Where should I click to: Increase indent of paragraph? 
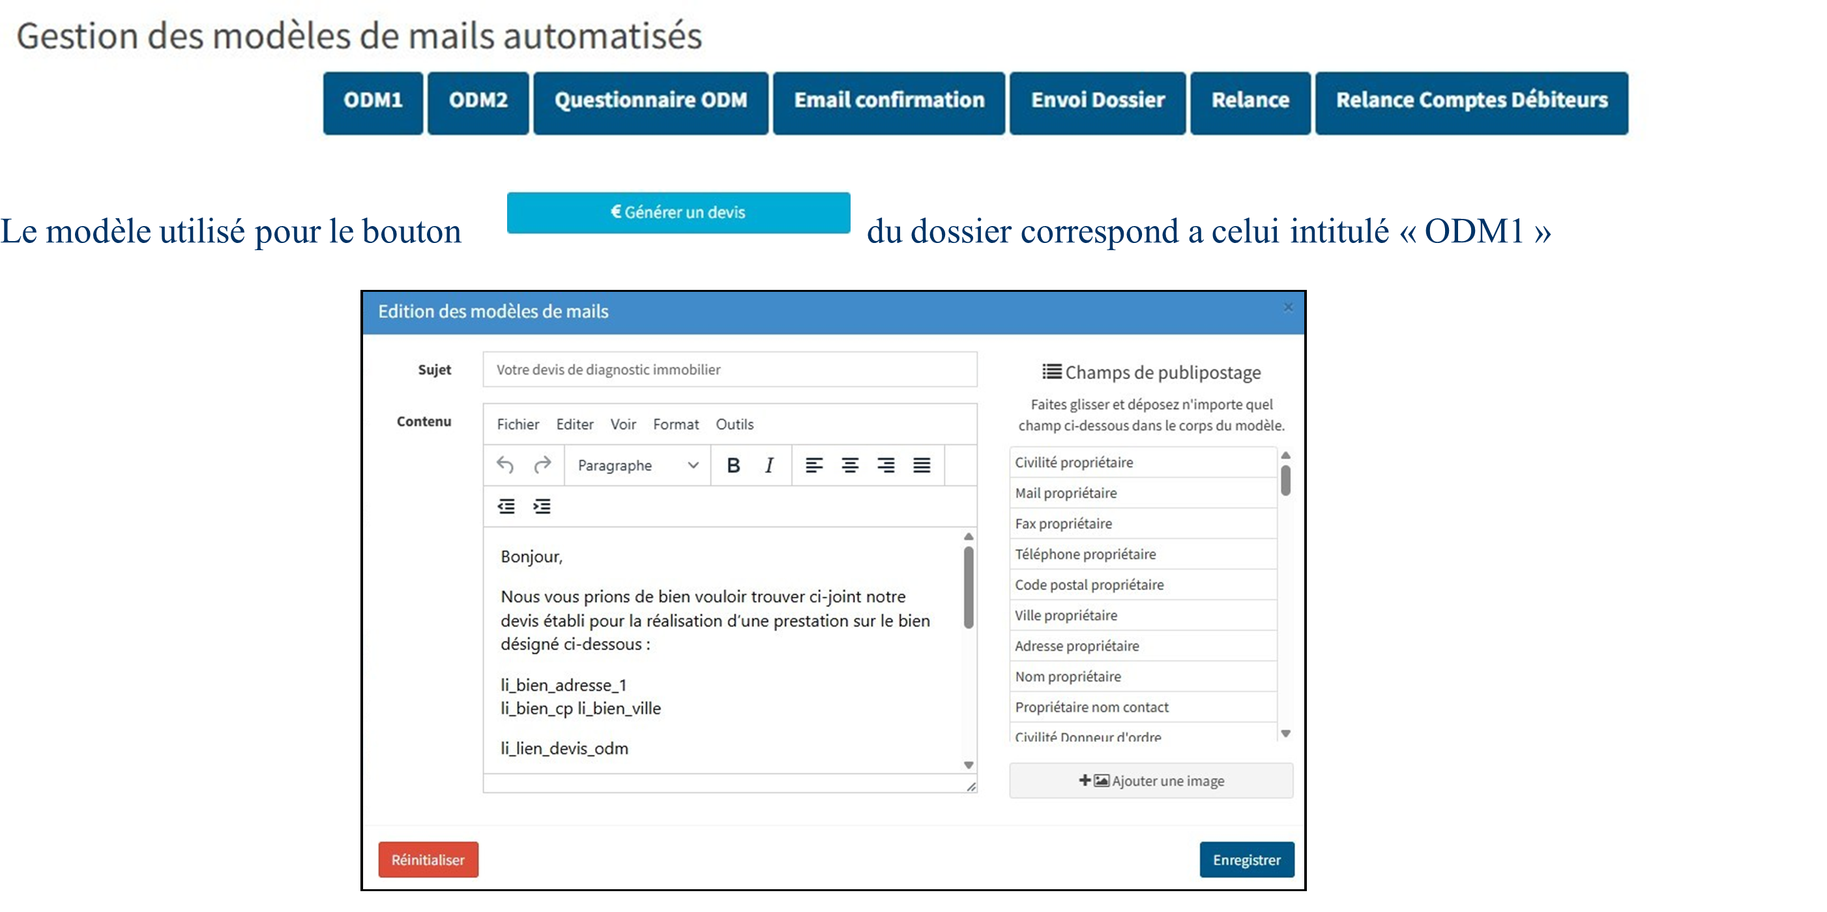(542, 506)
